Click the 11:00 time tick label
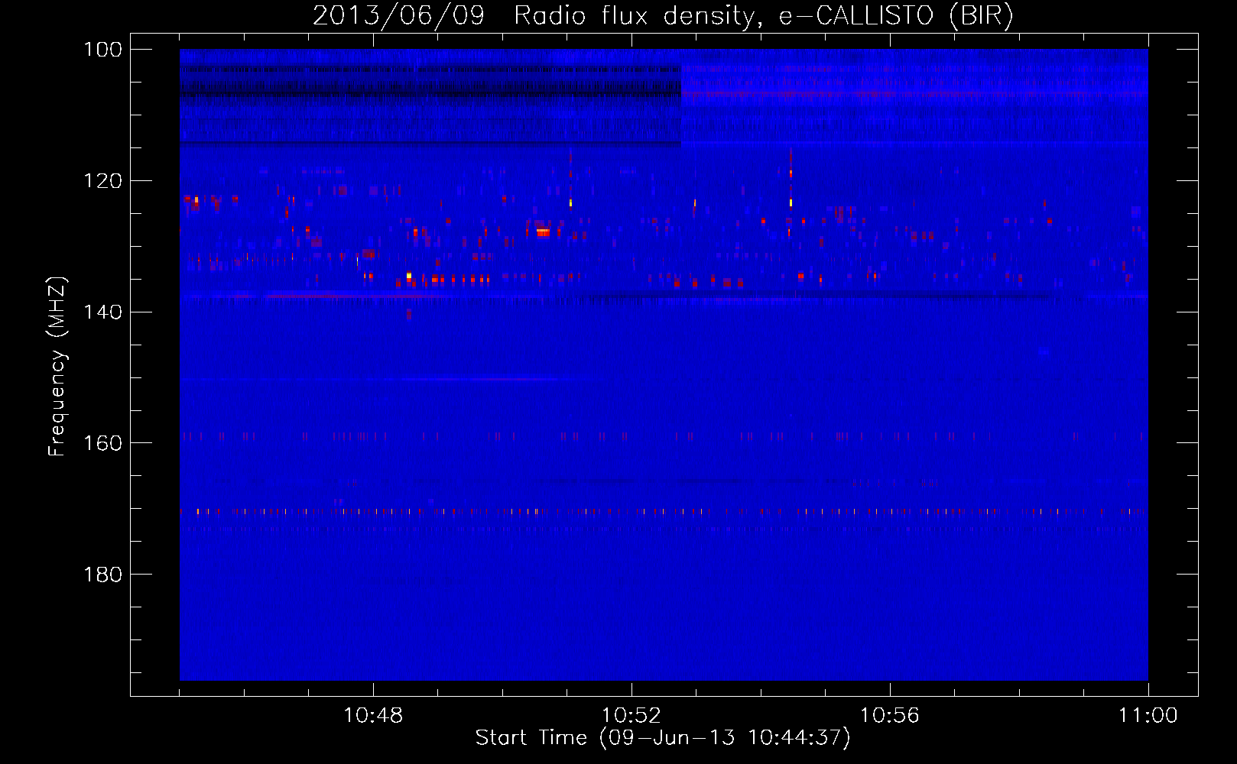Screen dimensions: 1237x764 click(x=1148, y=716)
